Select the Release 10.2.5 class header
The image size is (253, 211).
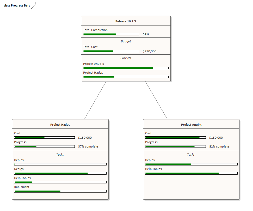pos(126,21)
